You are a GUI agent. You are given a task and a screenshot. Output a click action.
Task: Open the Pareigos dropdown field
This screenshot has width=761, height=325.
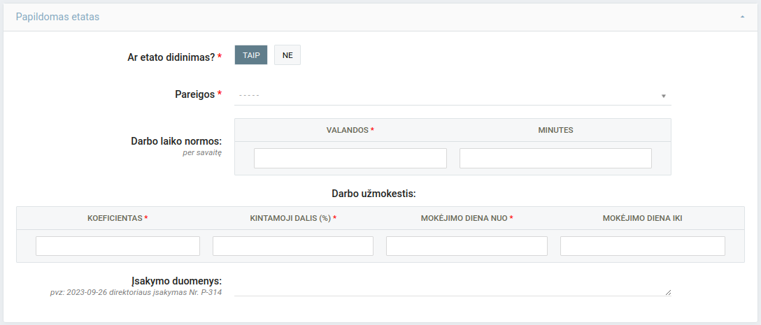[448, 95]
